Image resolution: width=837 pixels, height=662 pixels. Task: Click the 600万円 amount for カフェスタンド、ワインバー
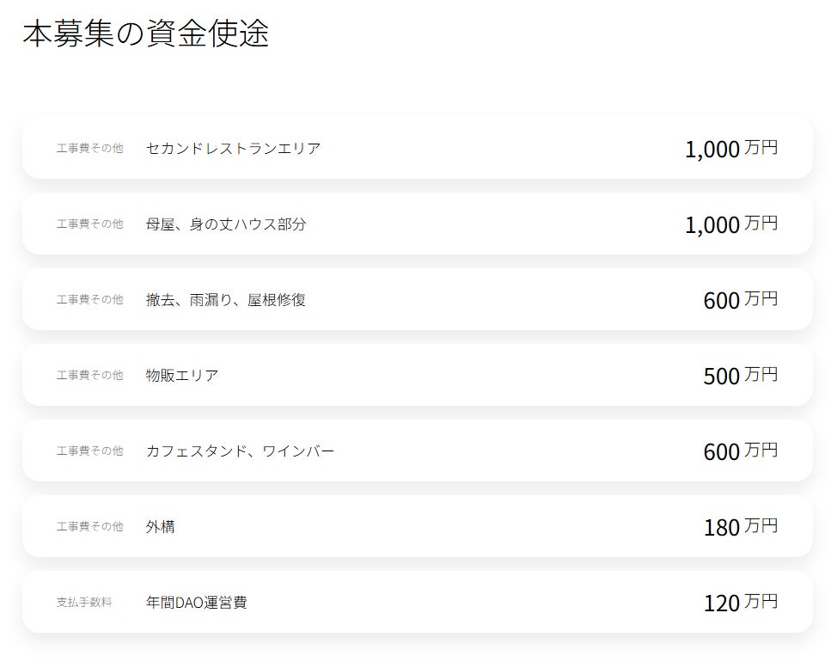(739, 451)
